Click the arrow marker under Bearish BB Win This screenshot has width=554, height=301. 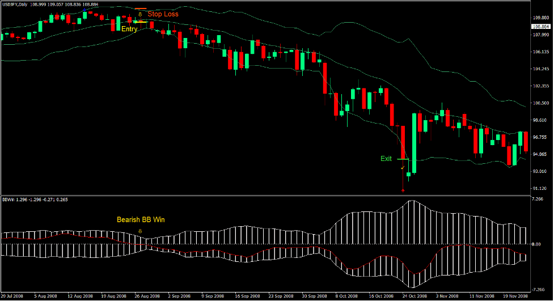click(x=140, y=231)
